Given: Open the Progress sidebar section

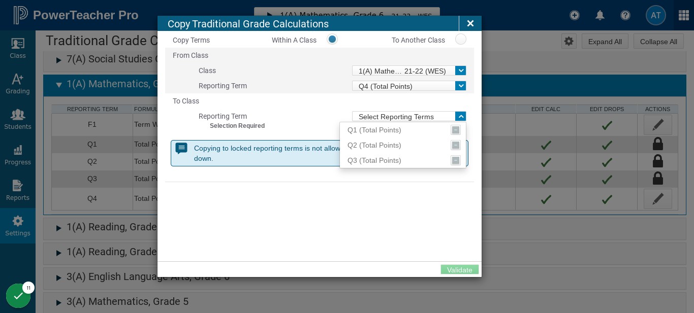Looking at the screenshot, I should [x=18, y=155].
